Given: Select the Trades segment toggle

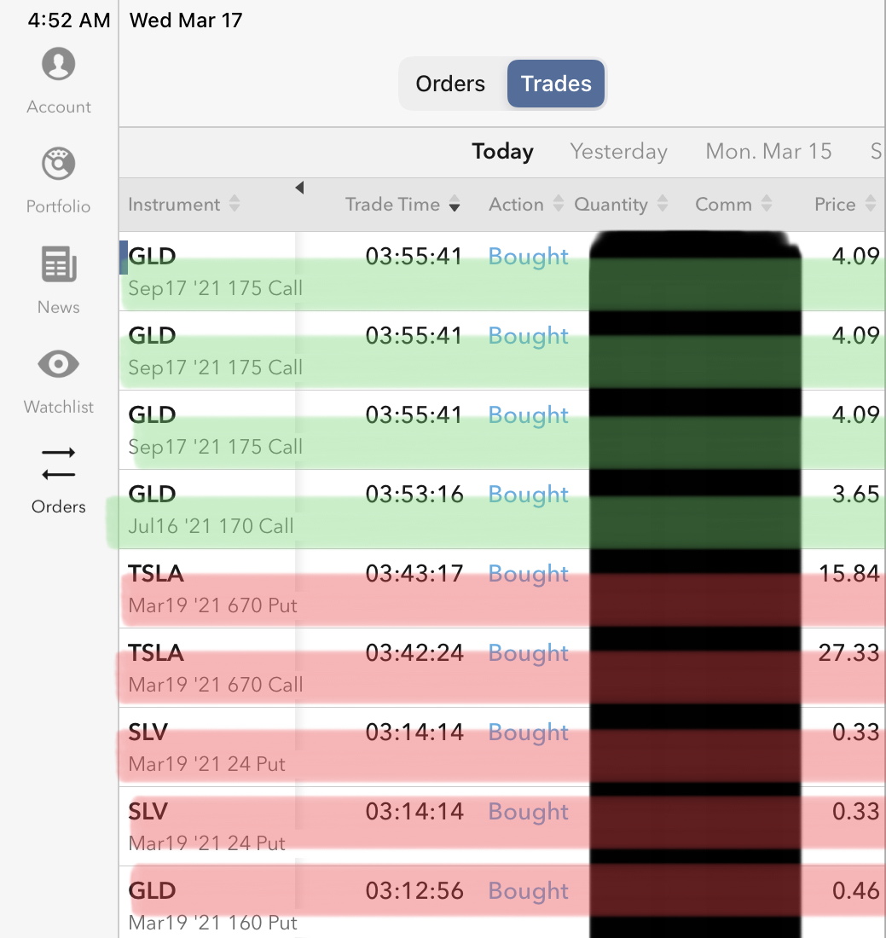Looking at the screenshot, I should point(556,84).
